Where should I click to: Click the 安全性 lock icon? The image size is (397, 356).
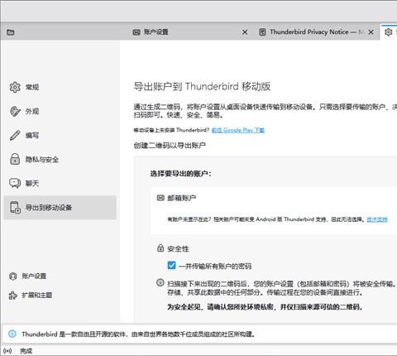click(x=160, y=248)
